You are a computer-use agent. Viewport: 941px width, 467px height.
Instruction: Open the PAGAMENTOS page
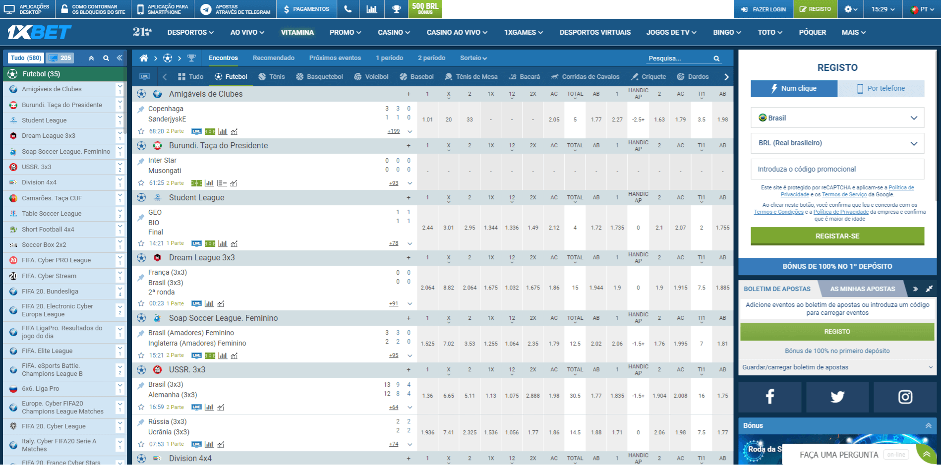(306, 9)
